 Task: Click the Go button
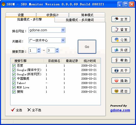pos(87,47)
